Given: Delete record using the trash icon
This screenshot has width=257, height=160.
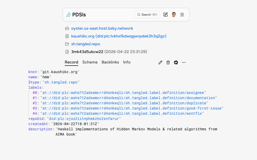Looking at the screenshot, I should pyautogui.click(x=168, y=62).
